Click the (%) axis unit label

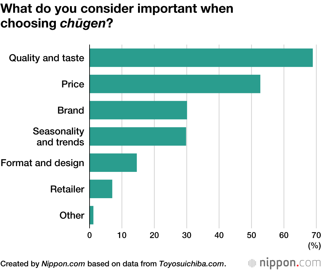(314, 246)
